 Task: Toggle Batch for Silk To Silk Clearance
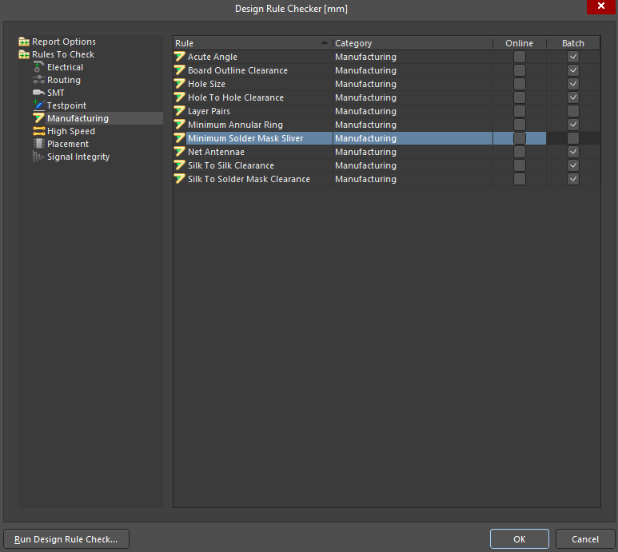(572, 166)
